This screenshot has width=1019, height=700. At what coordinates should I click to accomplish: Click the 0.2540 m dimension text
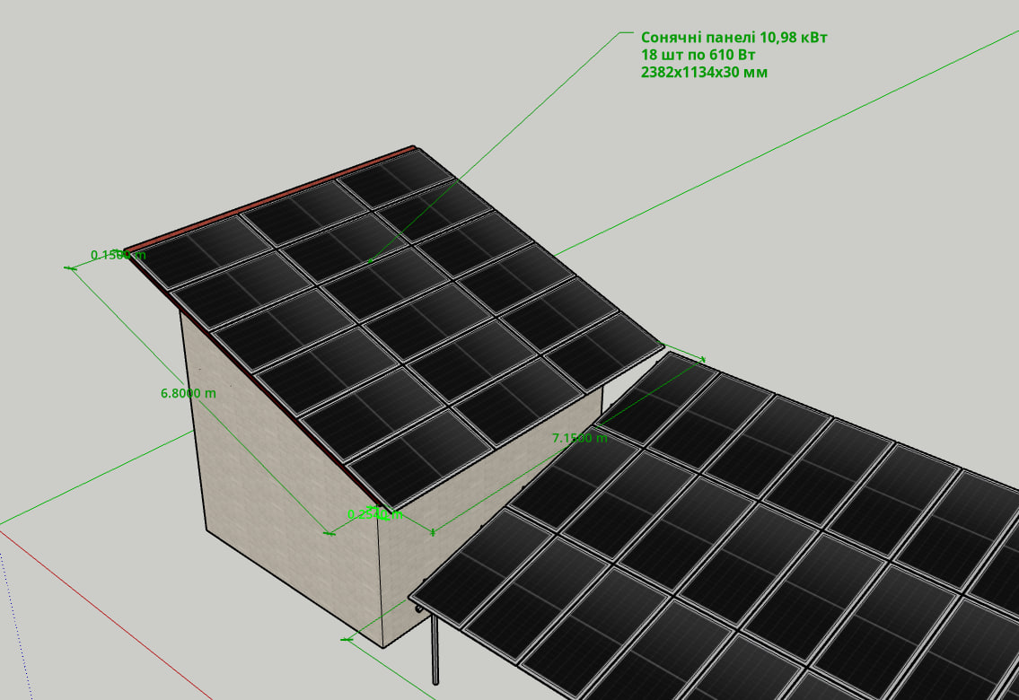(375, 514)
